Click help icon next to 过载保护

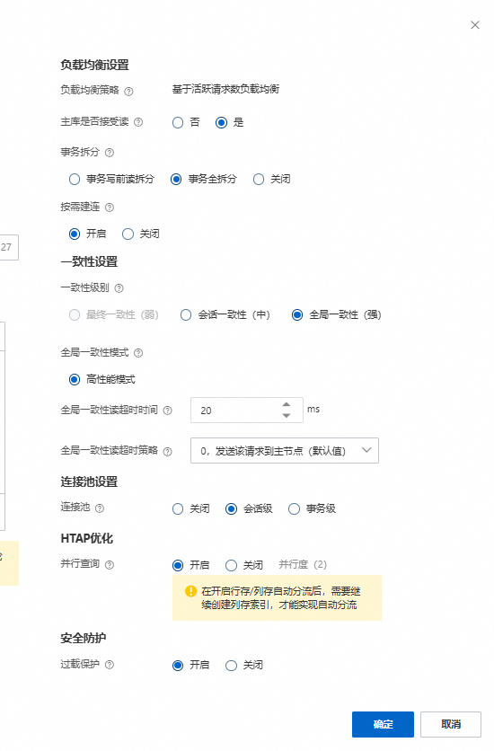(110, 664)
